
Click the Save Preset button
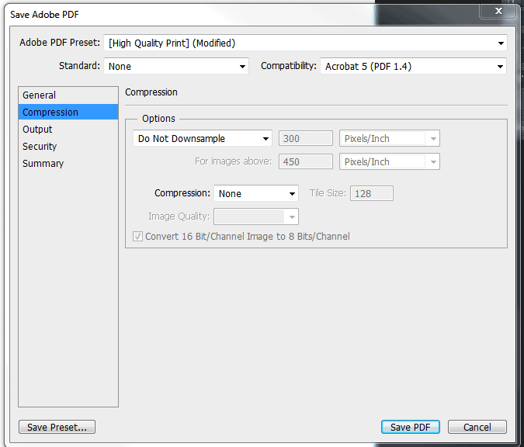(57, 427)
